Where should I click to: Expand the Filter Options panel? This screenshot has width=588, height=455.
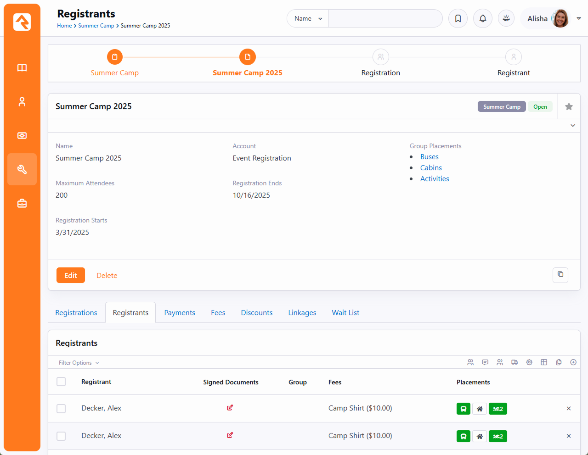point(79,363)
